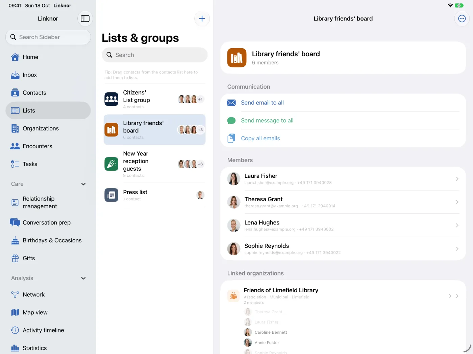Select the Citizens' List group row
The image size is (473, 354).
pos(154,99)
